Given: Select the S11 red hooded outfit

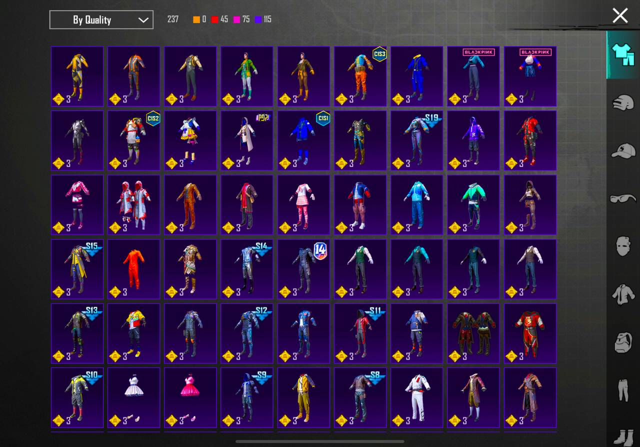Looking at the screenshot, I should (360, 333).
